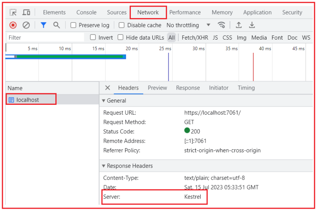The width and height of the screenshot is (317, 210).
Task: Open the network search magnifier
Action: pyautogui.click(x=57, y=25)
